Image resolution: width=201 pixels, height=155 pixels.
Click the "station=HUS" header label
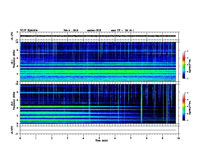(94, 30)
